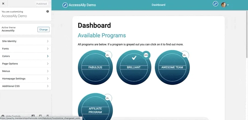Open the FABULOUS program circle

[95, 67]
